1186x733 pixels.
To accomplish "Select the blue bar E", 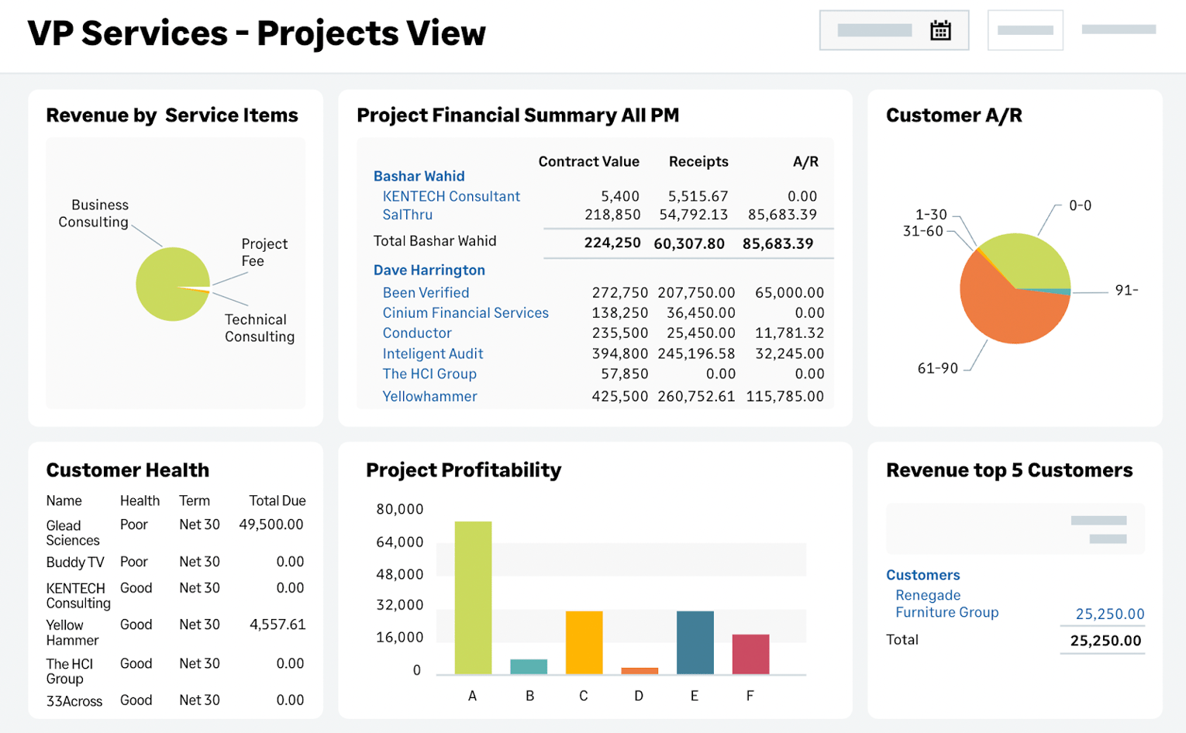I will pos(695,642).
